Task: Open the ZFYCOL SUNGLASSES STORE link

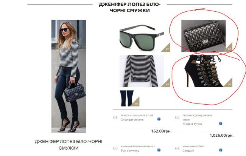Action: (137, 116)
